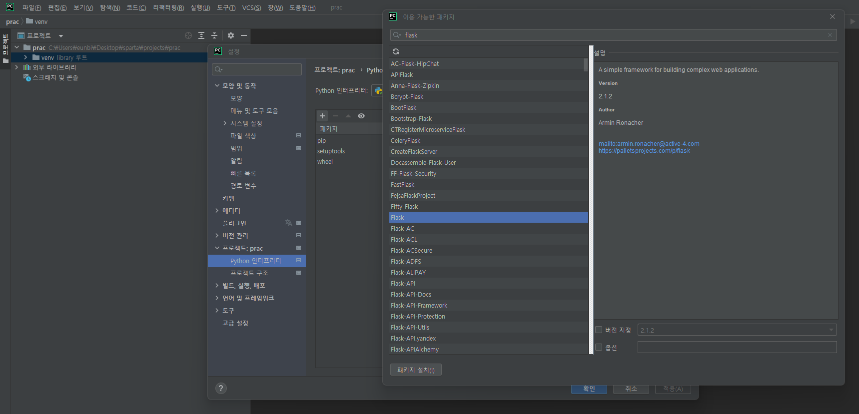The height and width of the screenshot is (414, 859).
Task: Click the expand all icon in project panel
Action: coord(201,35)
